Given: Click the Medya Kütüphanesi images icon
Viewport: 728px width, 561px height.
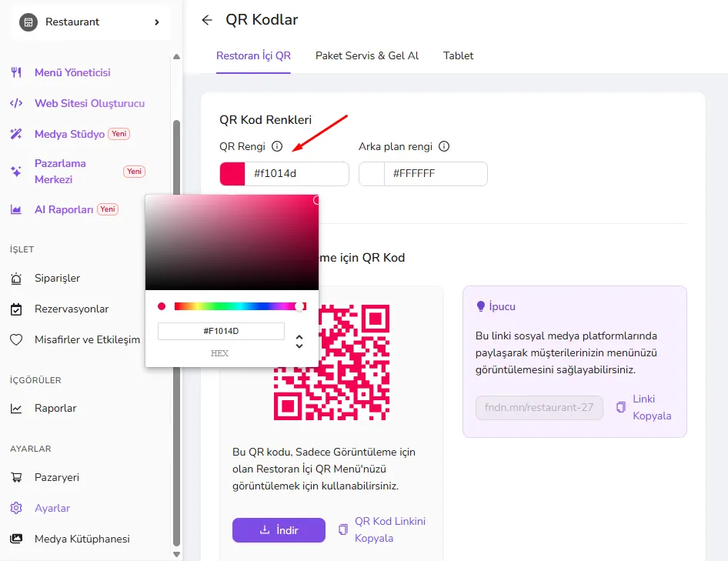Looking at the screenshot, I should click(x=16, y=539).
